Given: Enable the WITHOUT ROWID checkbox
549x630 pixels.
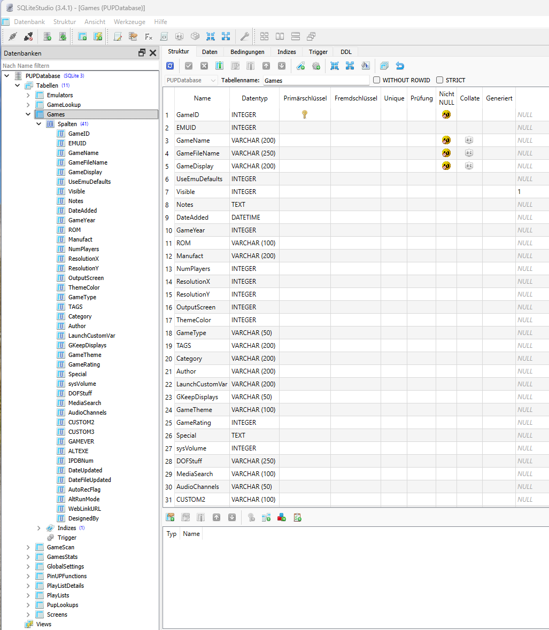Looking at the screenshot, I should (x=376, y=80).
